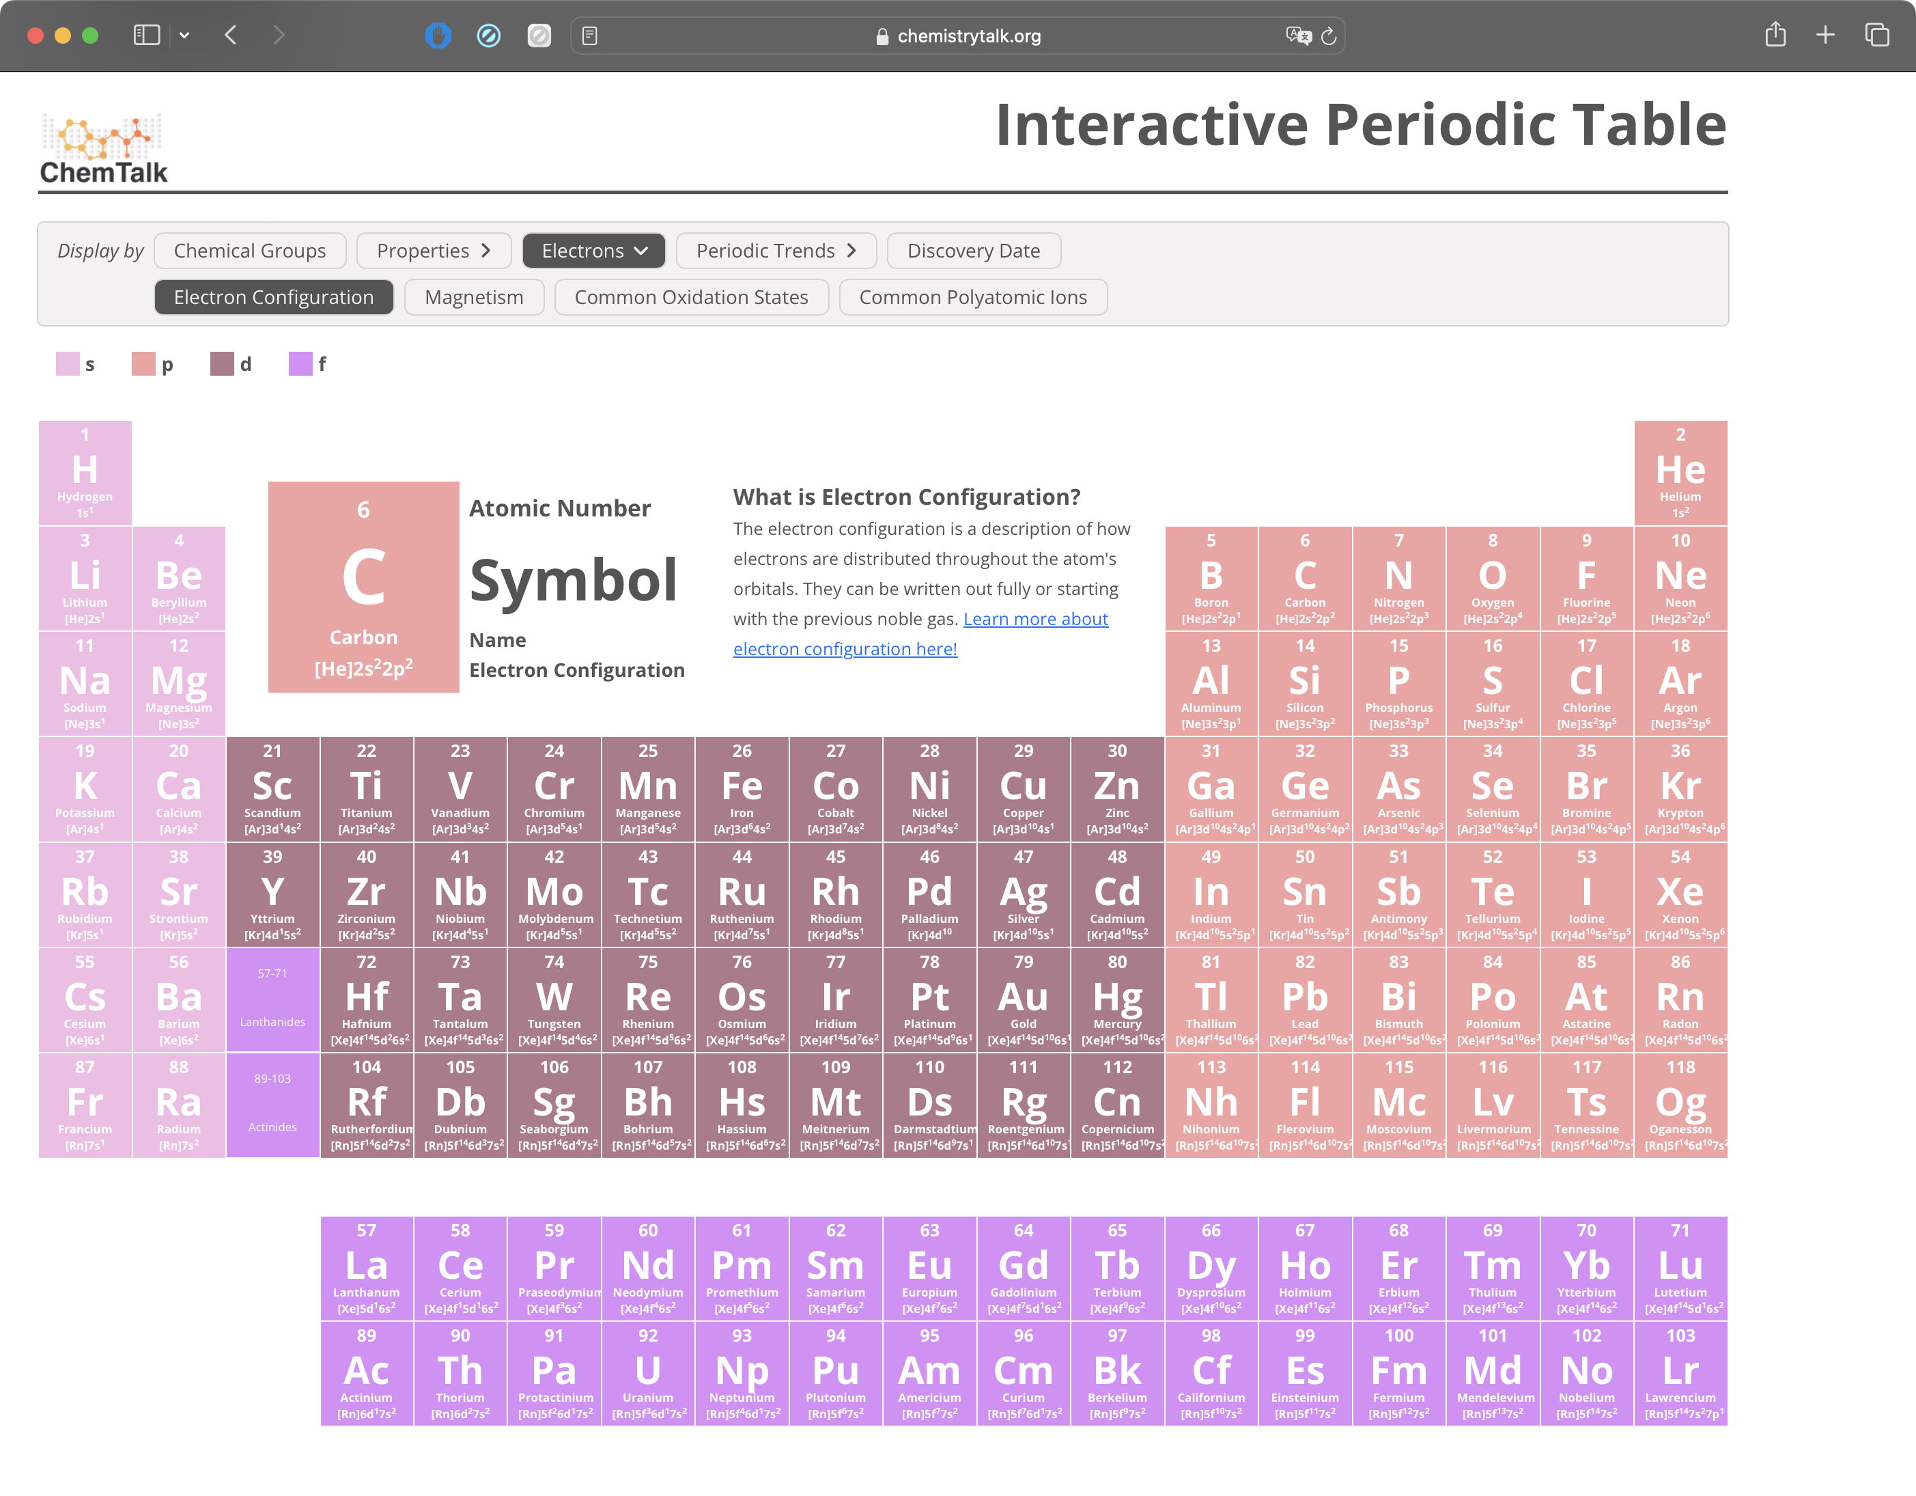Open the Learn more about electron configuration link

point(920,633)
